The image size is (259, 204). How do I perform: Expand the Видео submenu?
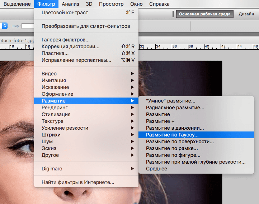86,74
